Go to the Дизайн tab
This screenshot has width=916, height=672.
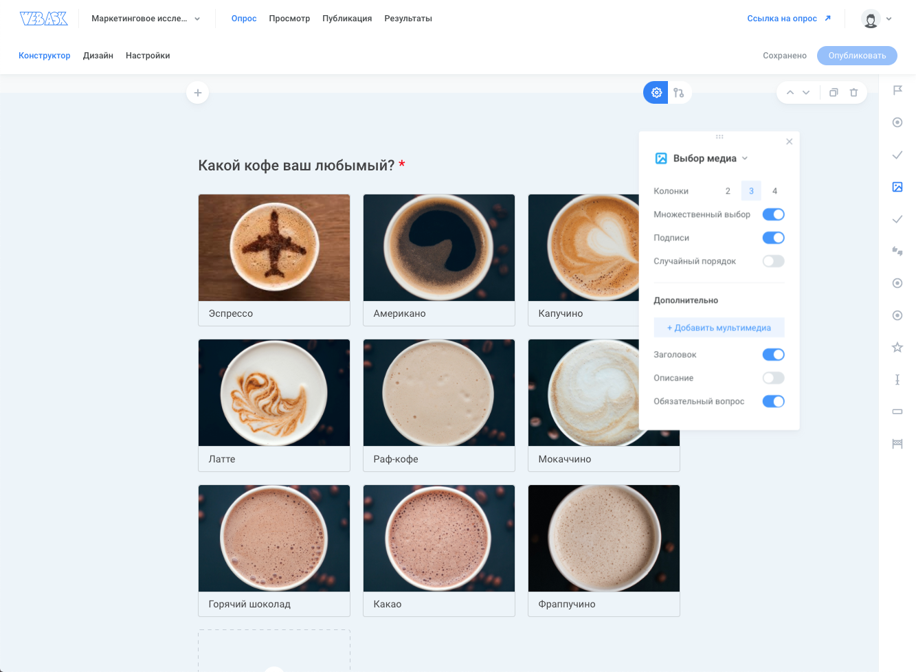pyautogui.click(x=98, y=56)
